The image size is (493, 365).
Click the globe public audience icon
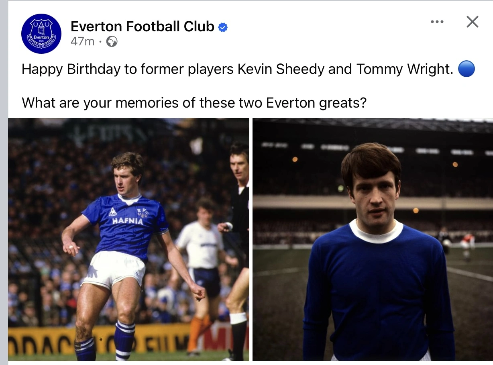click(112, 41)
